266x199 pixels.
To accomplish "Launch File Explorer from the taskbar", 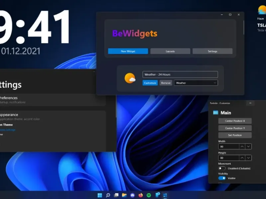I will coord(124,195).
